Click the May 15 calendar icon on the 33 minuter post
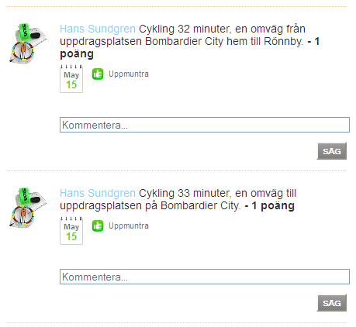356x327 pixels. 71,231
